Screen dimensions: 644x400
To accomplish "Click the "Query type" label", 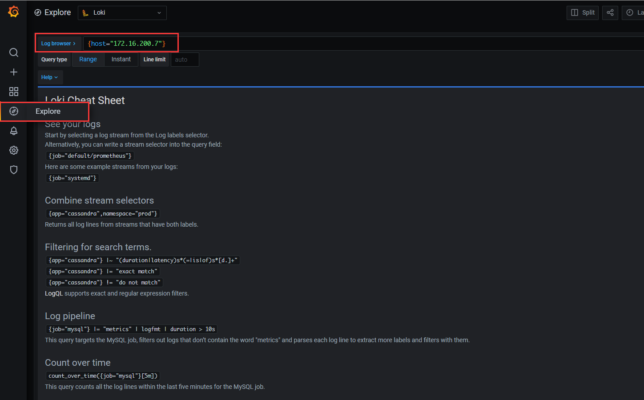I will click(x=54, y=60).
